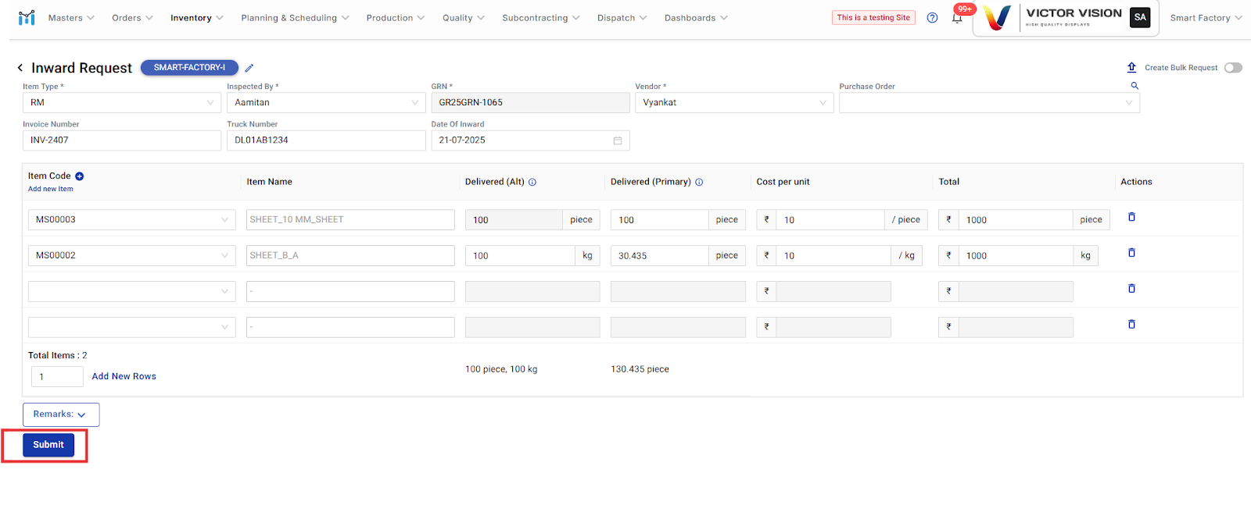Submit the inward request
1251x512 pixels.
tap(48, 445)
